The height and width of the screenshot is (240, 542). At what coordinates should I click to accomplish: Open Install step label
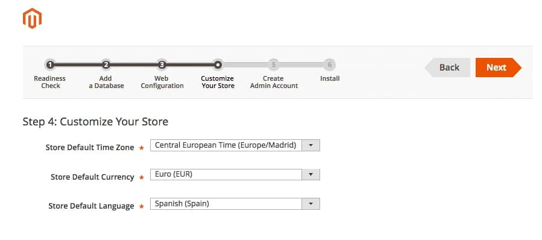pos(330,78)
